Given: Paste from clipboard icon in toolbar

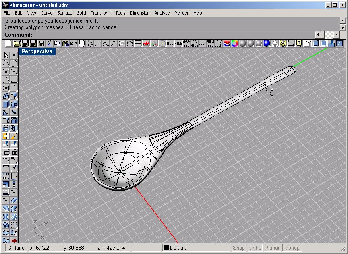Looking at the screenshot, I should point(66,43).
